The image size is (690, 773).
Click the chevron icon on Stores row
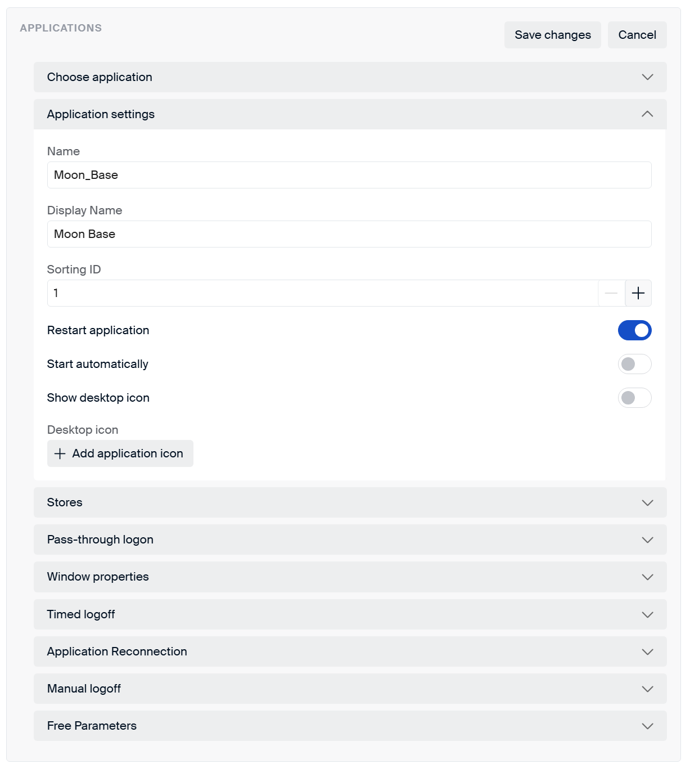[647, 502]
